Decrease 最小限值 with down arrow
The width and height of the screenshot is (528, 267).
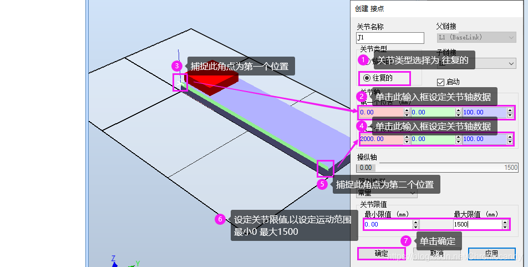[415, 227]
